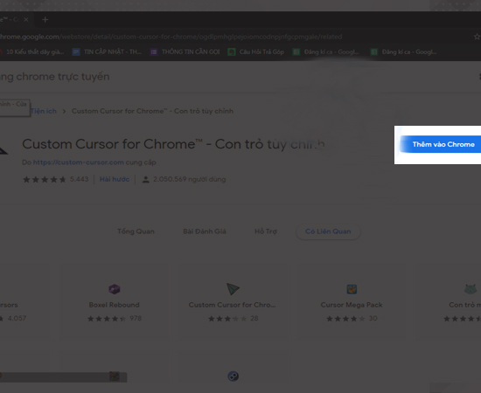Viewport: 481px width, 393px height.
Task: Open the Custom Cursor for Chro... paper plane icon
Action: click(x=233, y=289)
